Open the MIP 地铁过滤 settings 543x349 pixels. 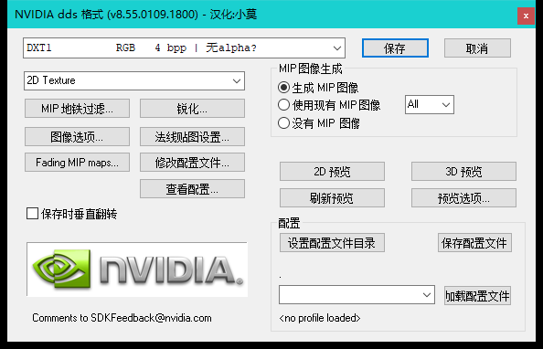tap(77, 109)
